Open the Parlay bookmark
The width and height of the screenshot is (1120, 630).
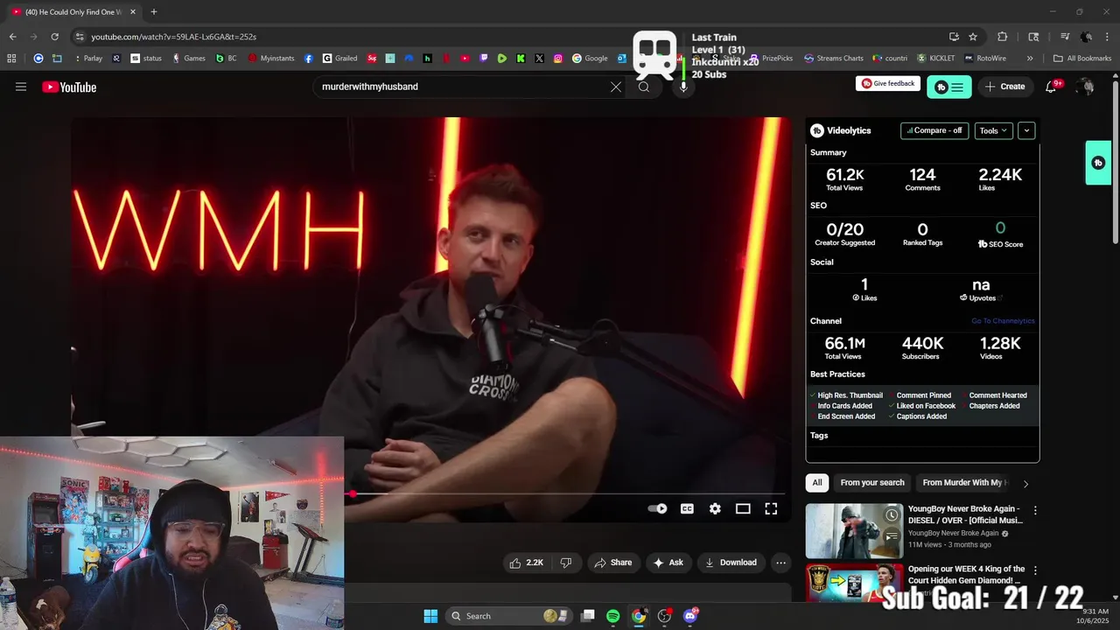tap(87, 59)
